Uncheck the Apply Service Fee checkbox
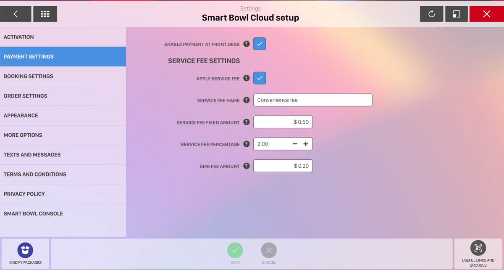The image size is (504, 270). point(260,78)
